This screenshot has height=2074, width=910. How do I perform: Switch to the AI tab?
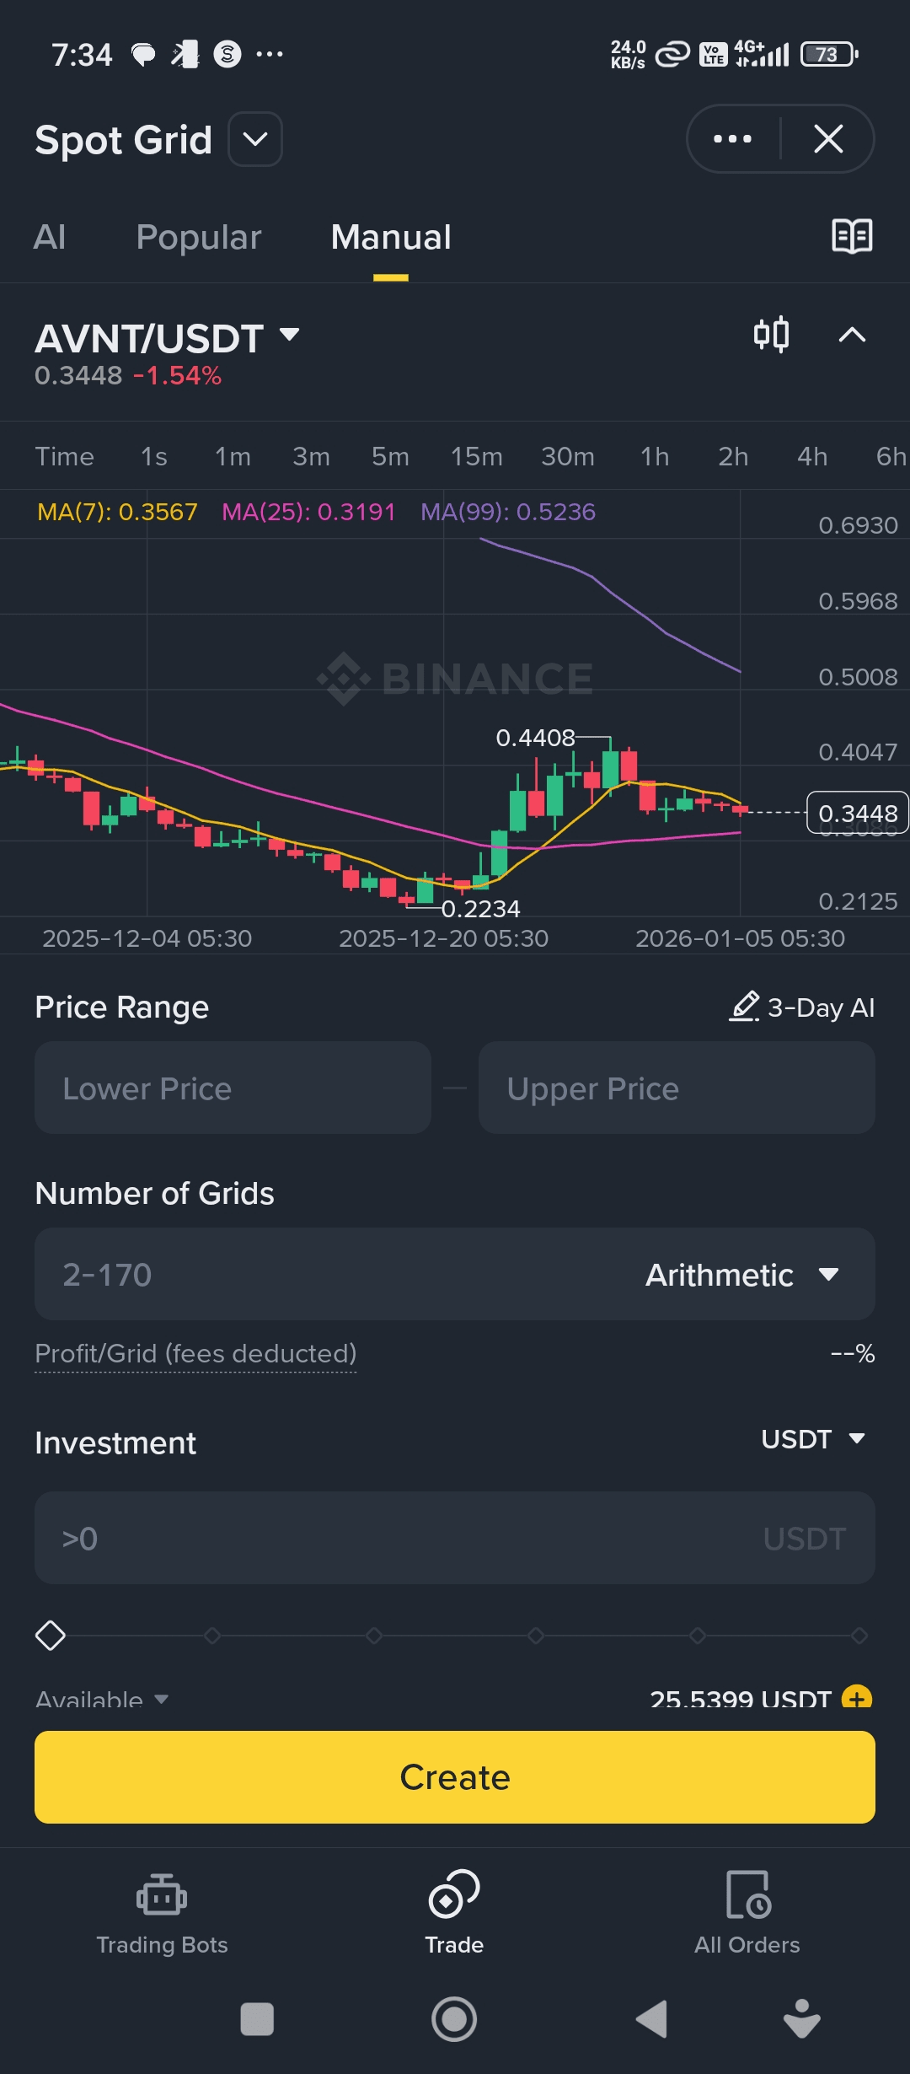(50, 237)
